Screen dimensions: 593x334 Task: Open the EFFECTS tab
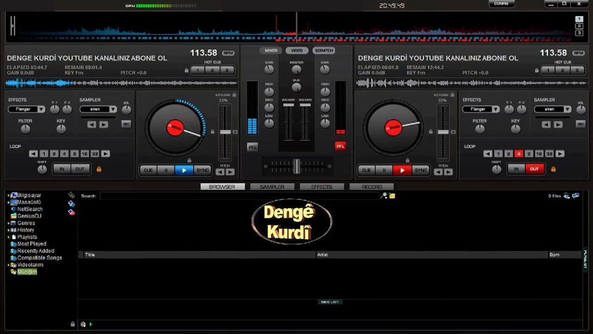point(322,187)
